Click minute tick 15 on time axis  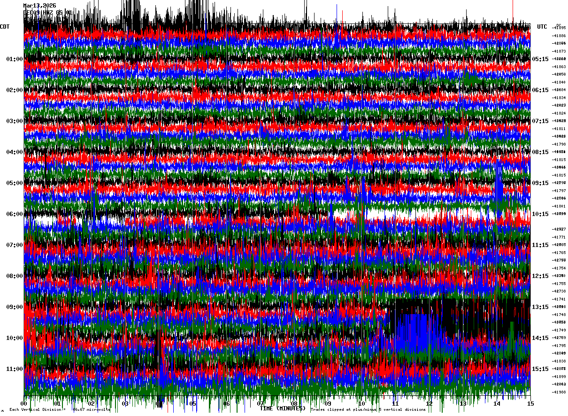click(x=530, y=403)
